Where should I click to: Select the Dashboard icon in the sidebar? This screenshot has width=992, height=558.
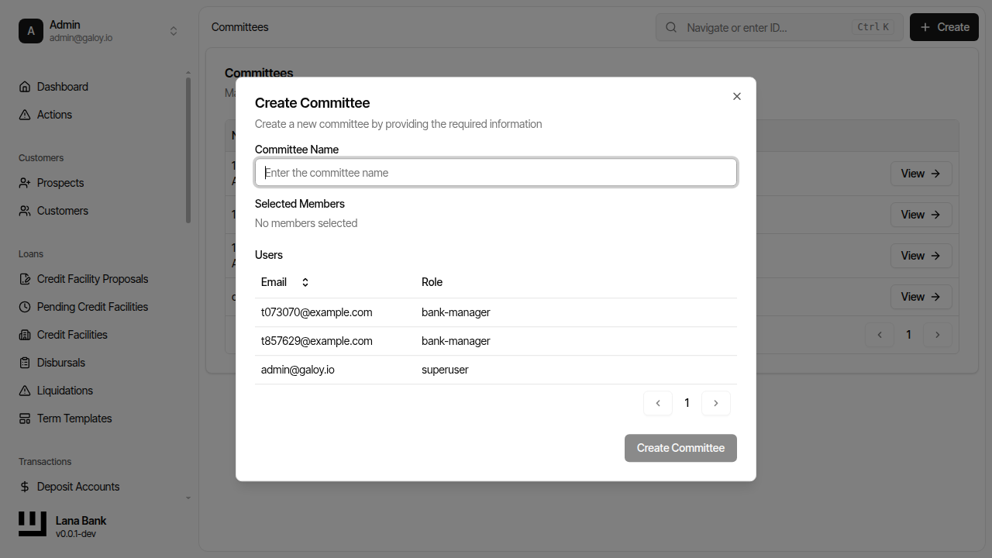(x=24, y=86)
